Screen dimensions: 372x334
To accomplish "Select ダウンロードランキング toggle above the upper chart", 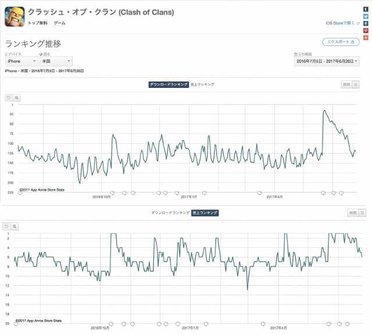I will 169,84.
